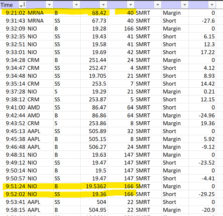Click the S side cell in 9:37:28 row
223x216 pixels.
tap(67, 92)
